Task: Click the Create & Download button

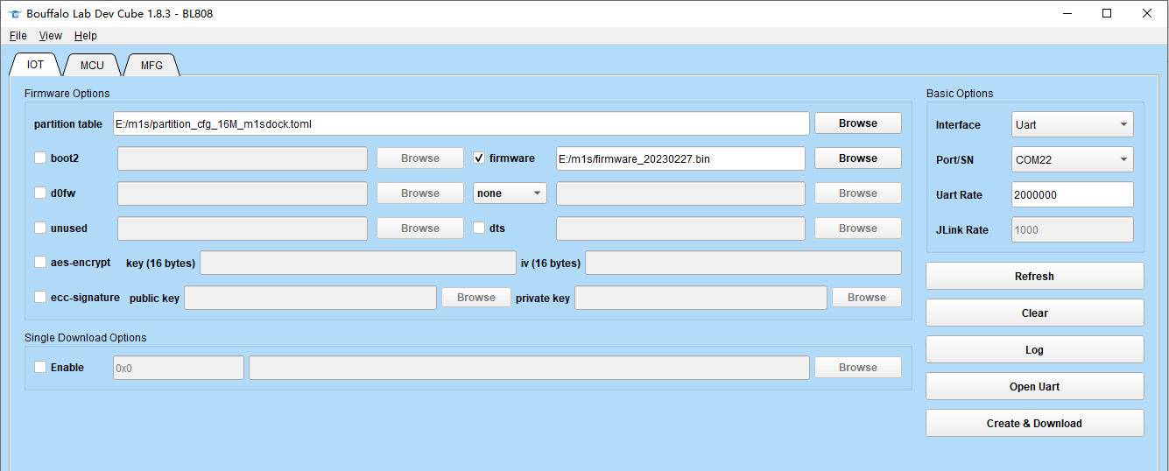Action: tap(1034, 423)
